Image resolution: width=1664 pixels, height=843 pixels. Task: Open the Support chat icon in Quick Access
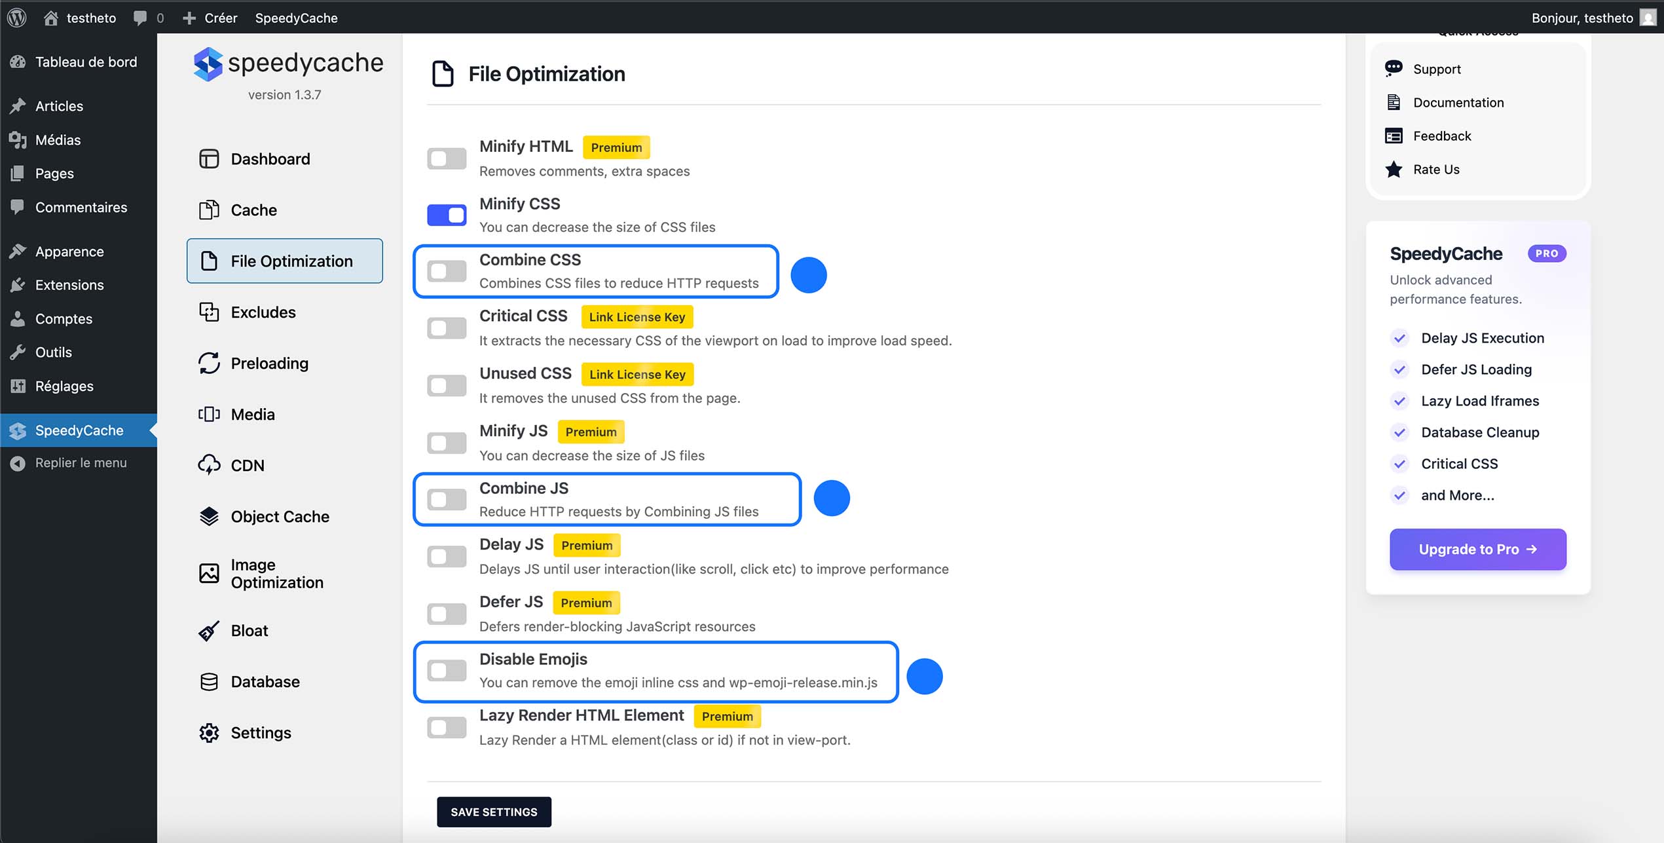coord(1394,68)
